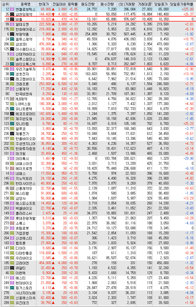Select the 유진테크 stock name
196x307 pixels.
tap(22, 303)
